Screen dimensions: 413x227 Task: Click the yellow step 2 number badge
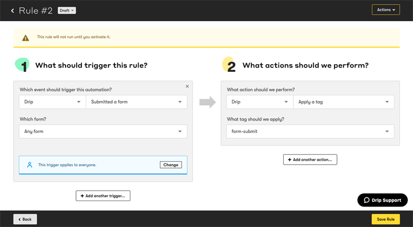[x=229, y=65]
